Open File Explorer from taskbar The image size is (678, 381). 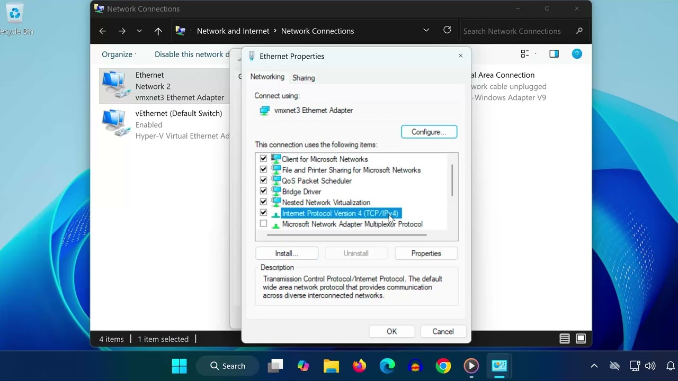pyautogui.click(x=331, y=366)
